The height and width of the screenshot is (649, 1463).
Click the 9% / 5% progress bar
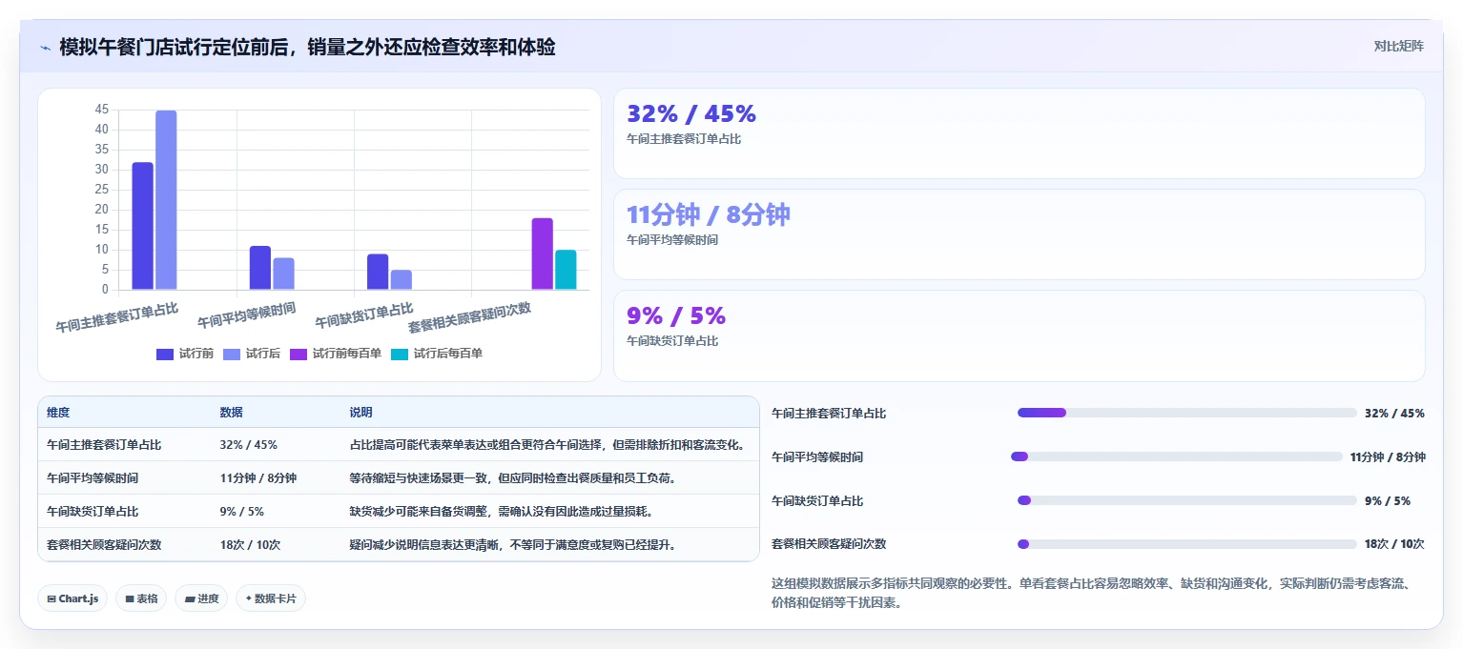pos(1187,500)
